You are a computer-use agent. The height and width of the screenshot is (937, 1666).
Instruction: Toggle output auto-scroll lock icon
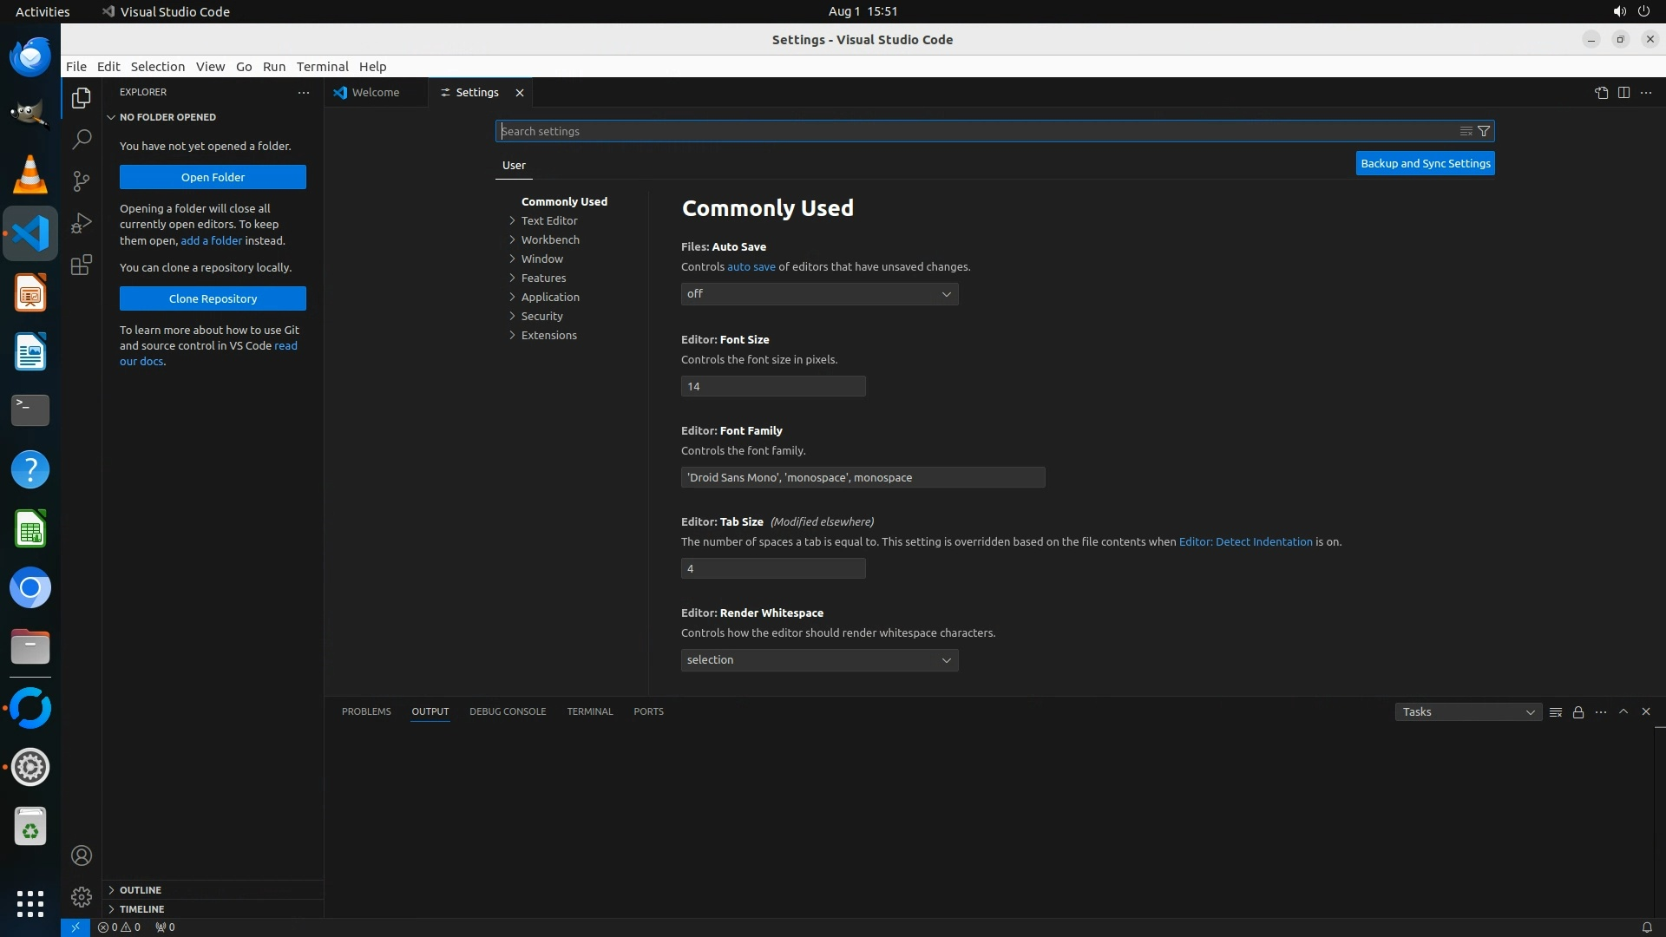(x=1578, y=711)
